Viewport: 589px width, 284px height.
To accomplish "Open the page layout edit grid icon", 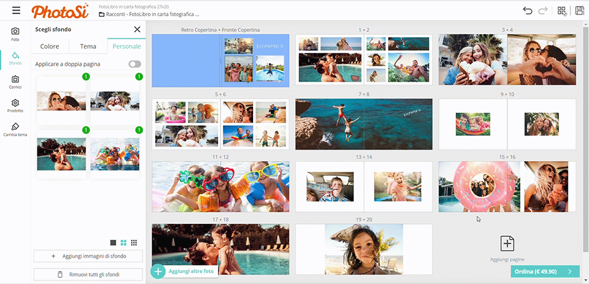I will click(x=562, y=10).
